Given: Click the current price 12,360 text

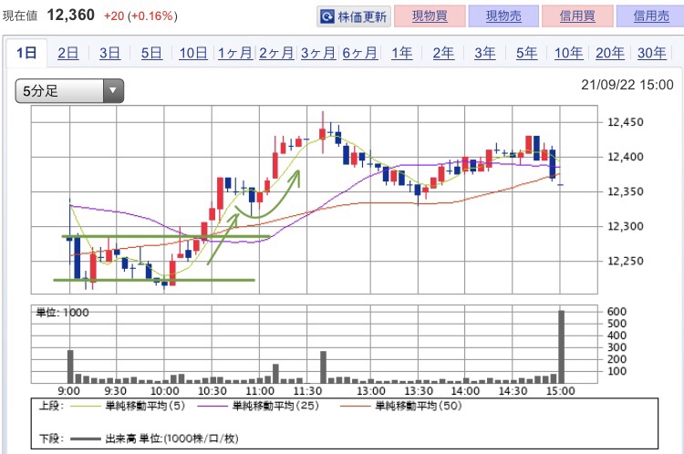Looking at the screenshot, I should click(70, 15).
